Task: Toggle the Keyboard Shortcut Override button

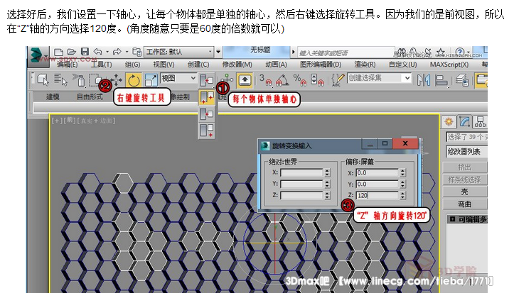Action: pyautogui.click(x=245, y=80)
